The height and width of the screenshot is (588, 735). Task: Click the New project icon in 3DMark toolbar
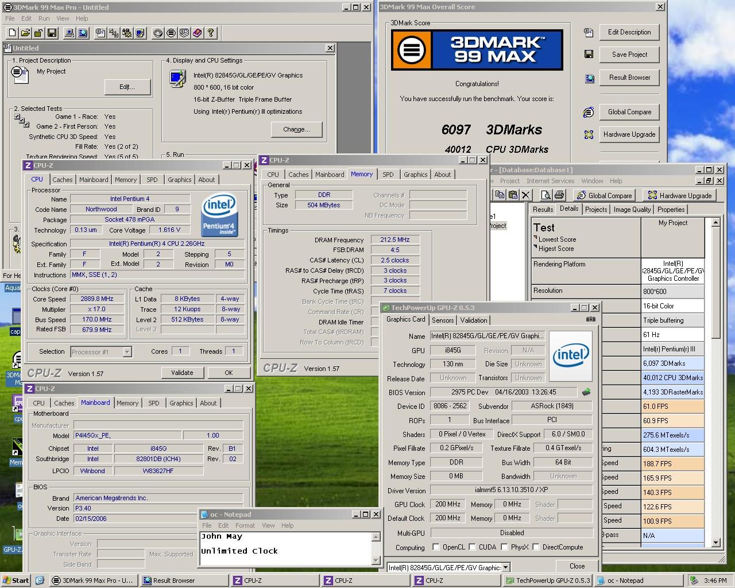tap(11, 33)
